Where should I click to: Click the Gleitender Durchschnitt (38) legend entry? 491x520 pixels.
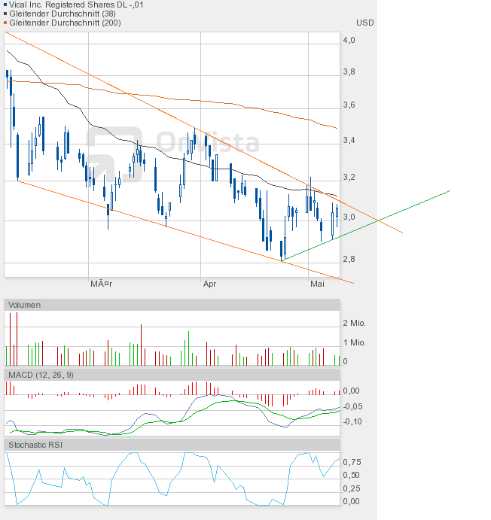63,14
